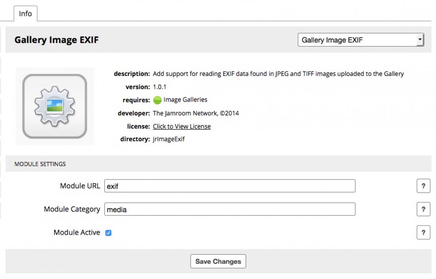The width and height of the screenshot is (436, 279).
Task: Click the Image Galleries required module name
Action: tap(185, 100)
